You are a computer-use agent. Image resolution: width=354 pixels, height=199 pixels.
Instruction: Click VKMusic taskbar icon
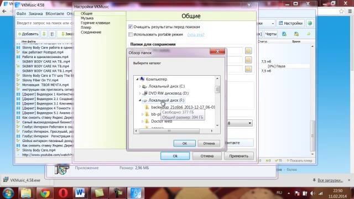pos(136,193)
